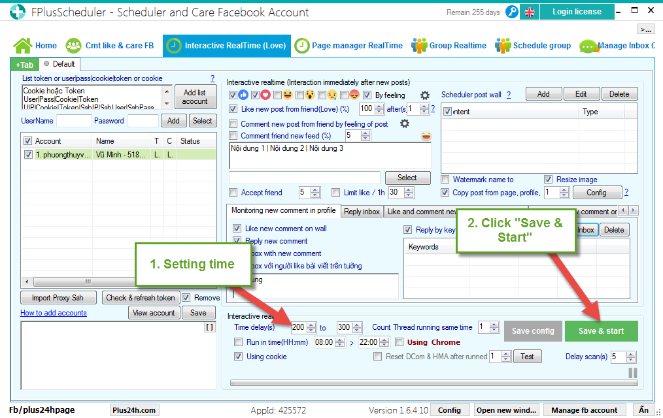663x418 pixels.
Task: Open Monitoring new comment in profile tab
Action: pyautogui.click(x=283, y=210)
